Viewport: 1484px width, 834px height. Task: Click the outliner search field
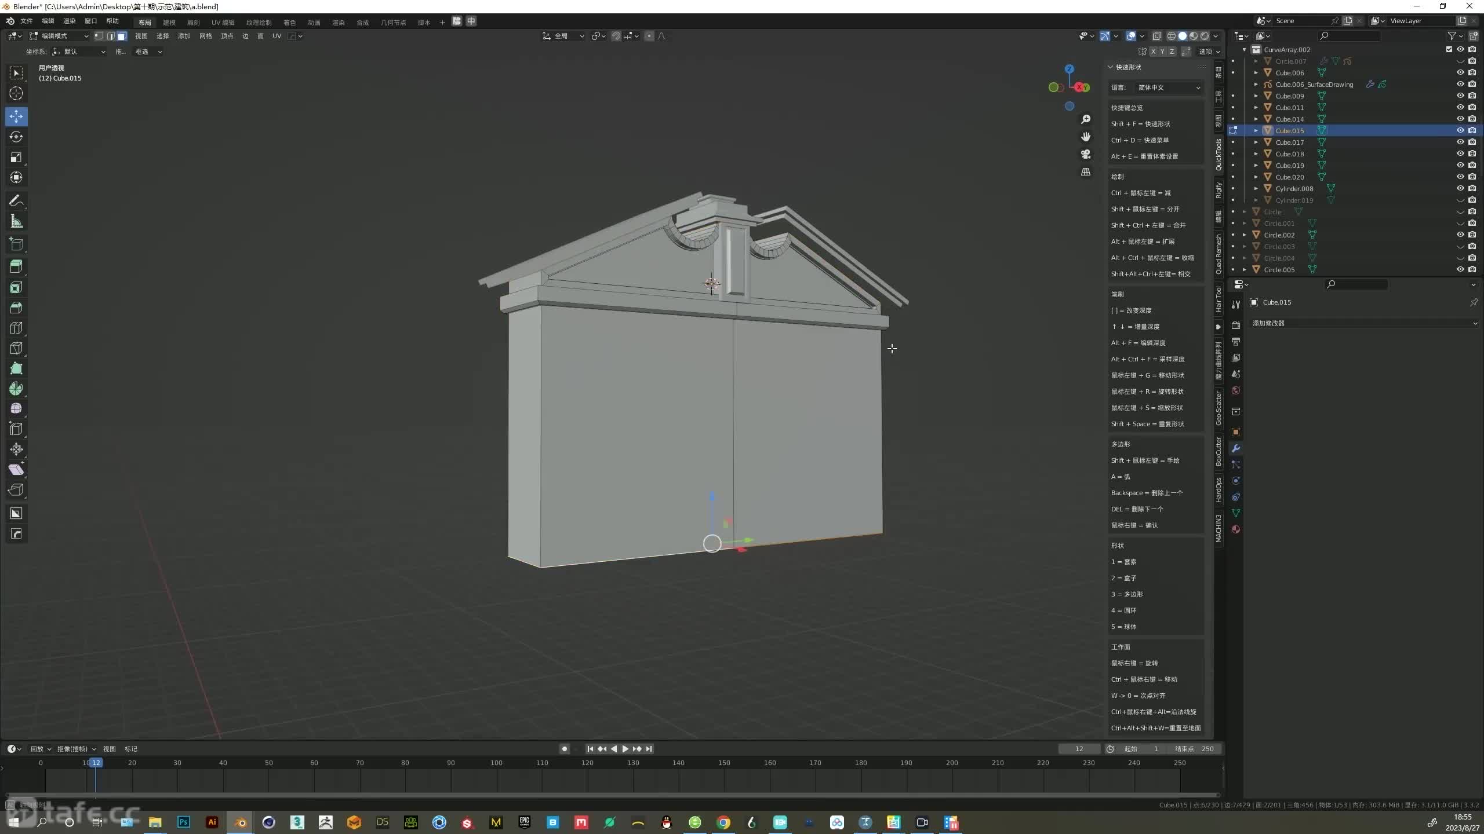[x=1350, y=36]
